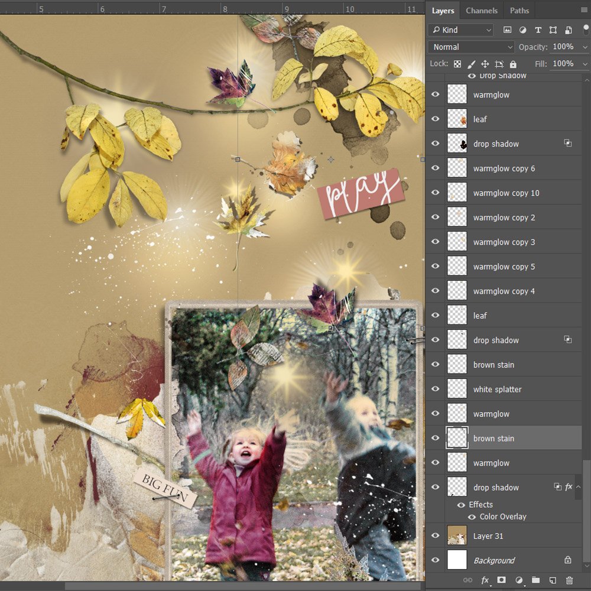Viewport: 591px width, 591px height.
Task: Switch to the Paths tab
Action: point(519,11)
